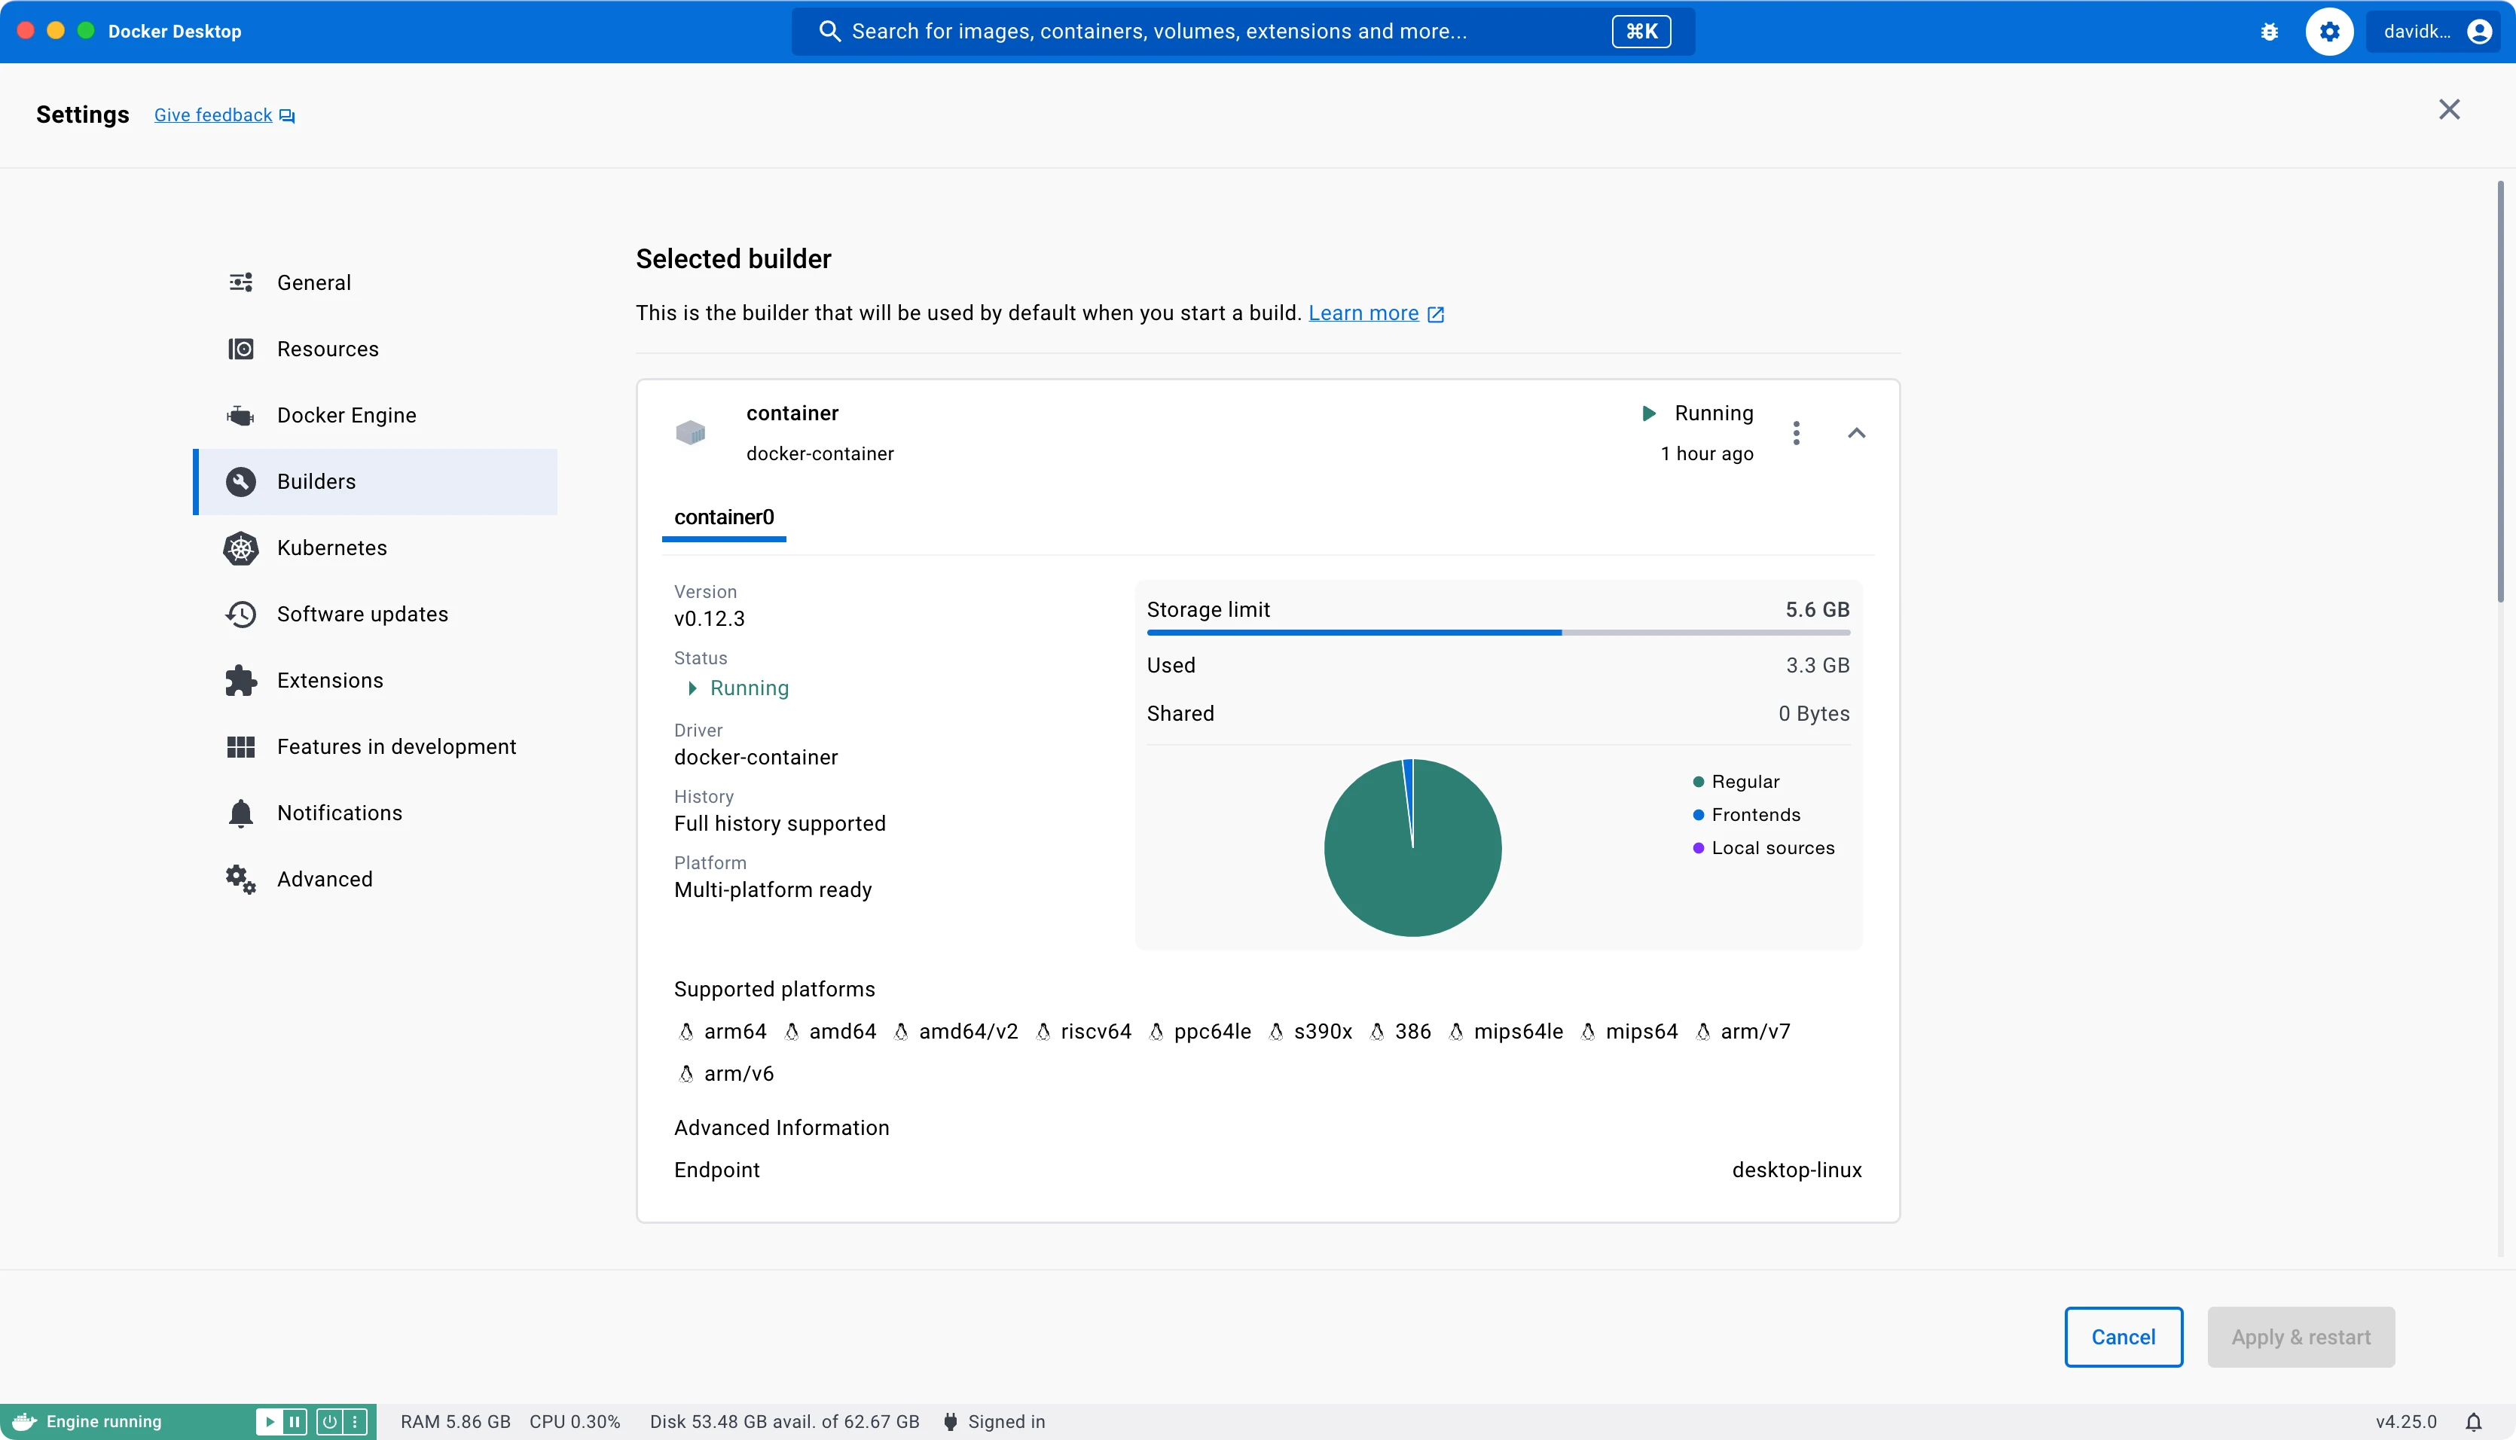Open engine more options in status bar
Image resolution: width=2516 pixels, height=1440 pixels.
(x=355, y=1421)
